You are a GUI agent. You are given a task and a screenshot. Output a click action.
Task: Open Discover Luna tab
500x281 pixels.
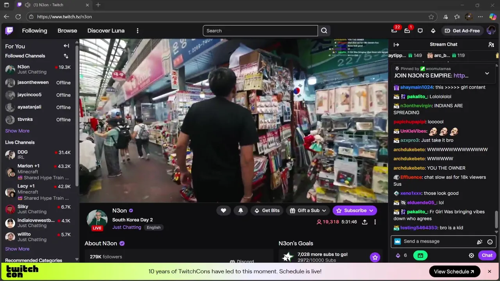(106, 31)
